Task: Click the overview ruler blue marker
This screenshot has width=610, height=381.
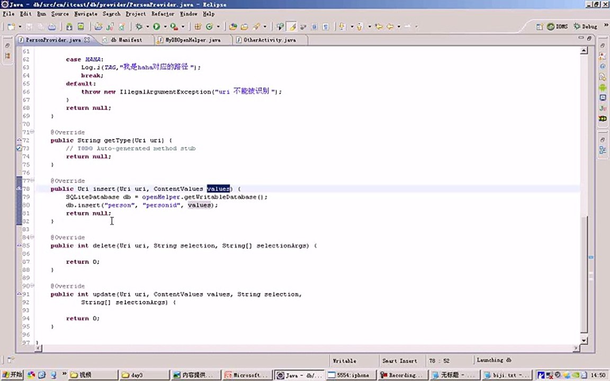Action: click(591, 257)
